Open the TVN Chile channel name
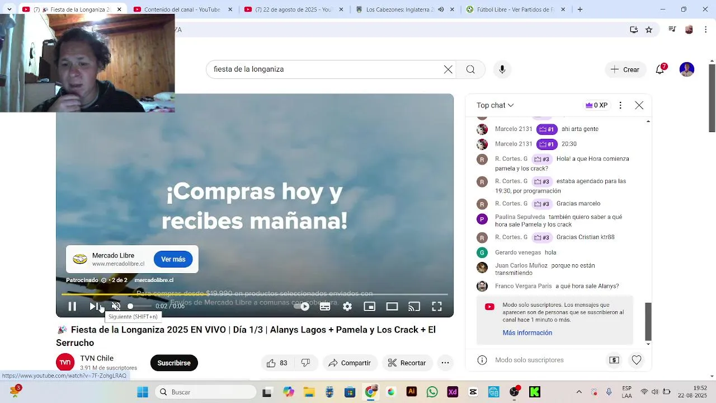 click(x=97, y=358)
